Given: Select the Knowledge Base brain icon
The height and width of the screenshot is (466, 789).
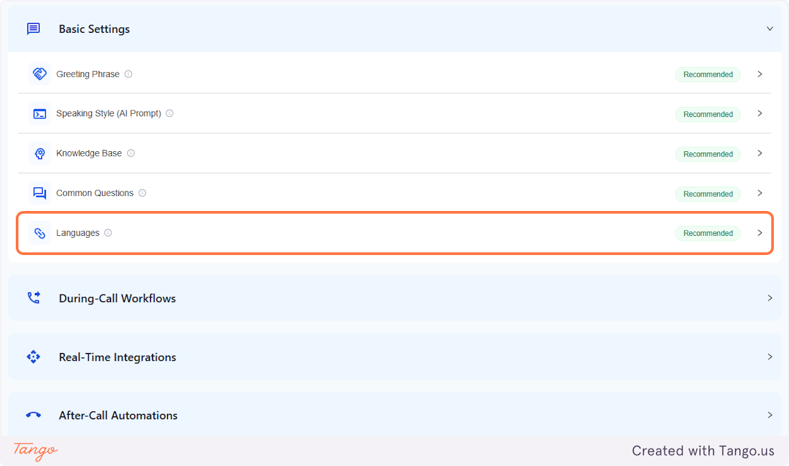Looking at the screenshot, I should pyautogui.click(x=39, y=152).
